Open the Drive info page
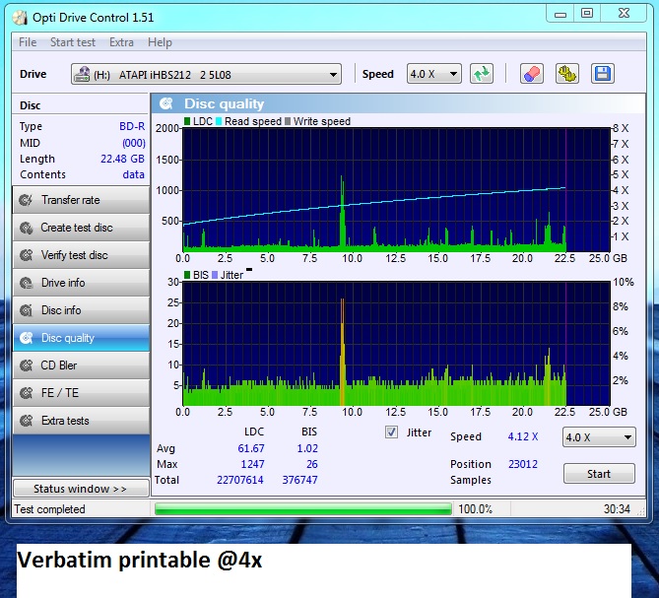The height and width of the screenshot is (598, 659). click(81, 283)
